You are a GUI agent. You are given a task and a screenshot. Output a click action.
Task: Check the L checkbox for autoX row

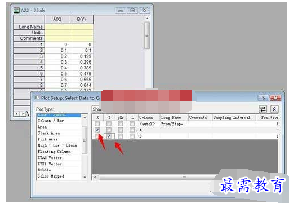132,123
